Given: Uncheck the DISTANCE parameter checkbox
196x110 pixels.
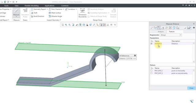Looking at the screenshot, I should pyautogui.click(x=152, y=43).
